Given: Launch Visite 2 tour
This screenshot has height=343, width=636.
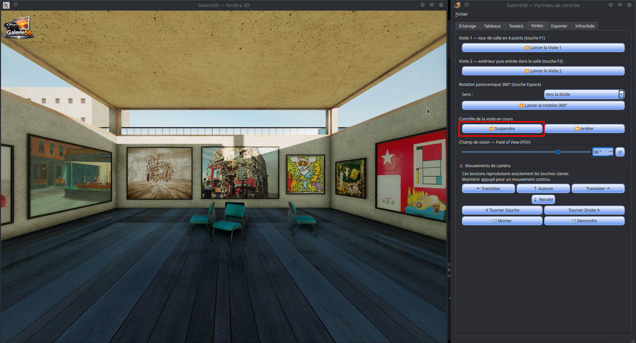Looking at the screenshot, I should [x=543, y=71].
